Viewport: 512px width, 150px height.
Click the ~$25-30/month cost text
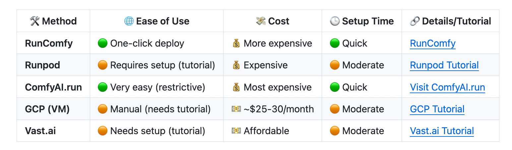pos(279,109)
